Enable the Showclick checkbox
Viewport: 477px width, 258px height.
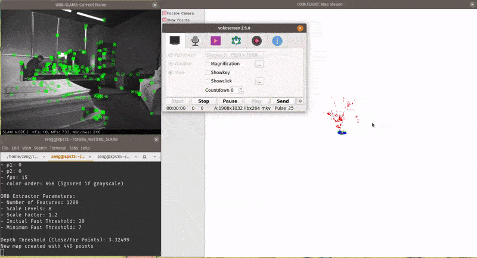(207, 81)
